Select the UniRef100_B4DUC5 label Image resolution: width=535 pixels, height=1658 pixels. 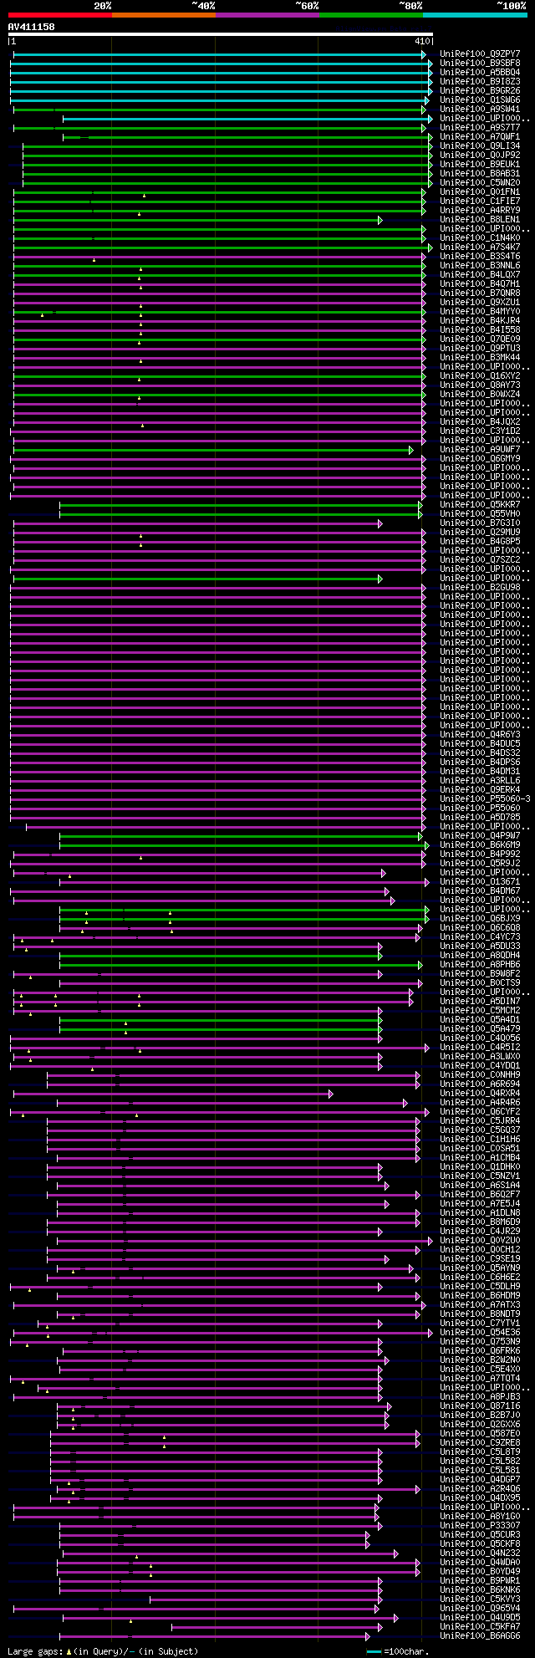click(480, 744)
